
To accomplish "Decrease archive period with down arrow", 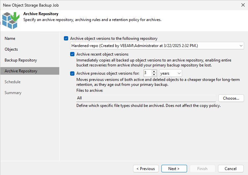I will [154, 75].
